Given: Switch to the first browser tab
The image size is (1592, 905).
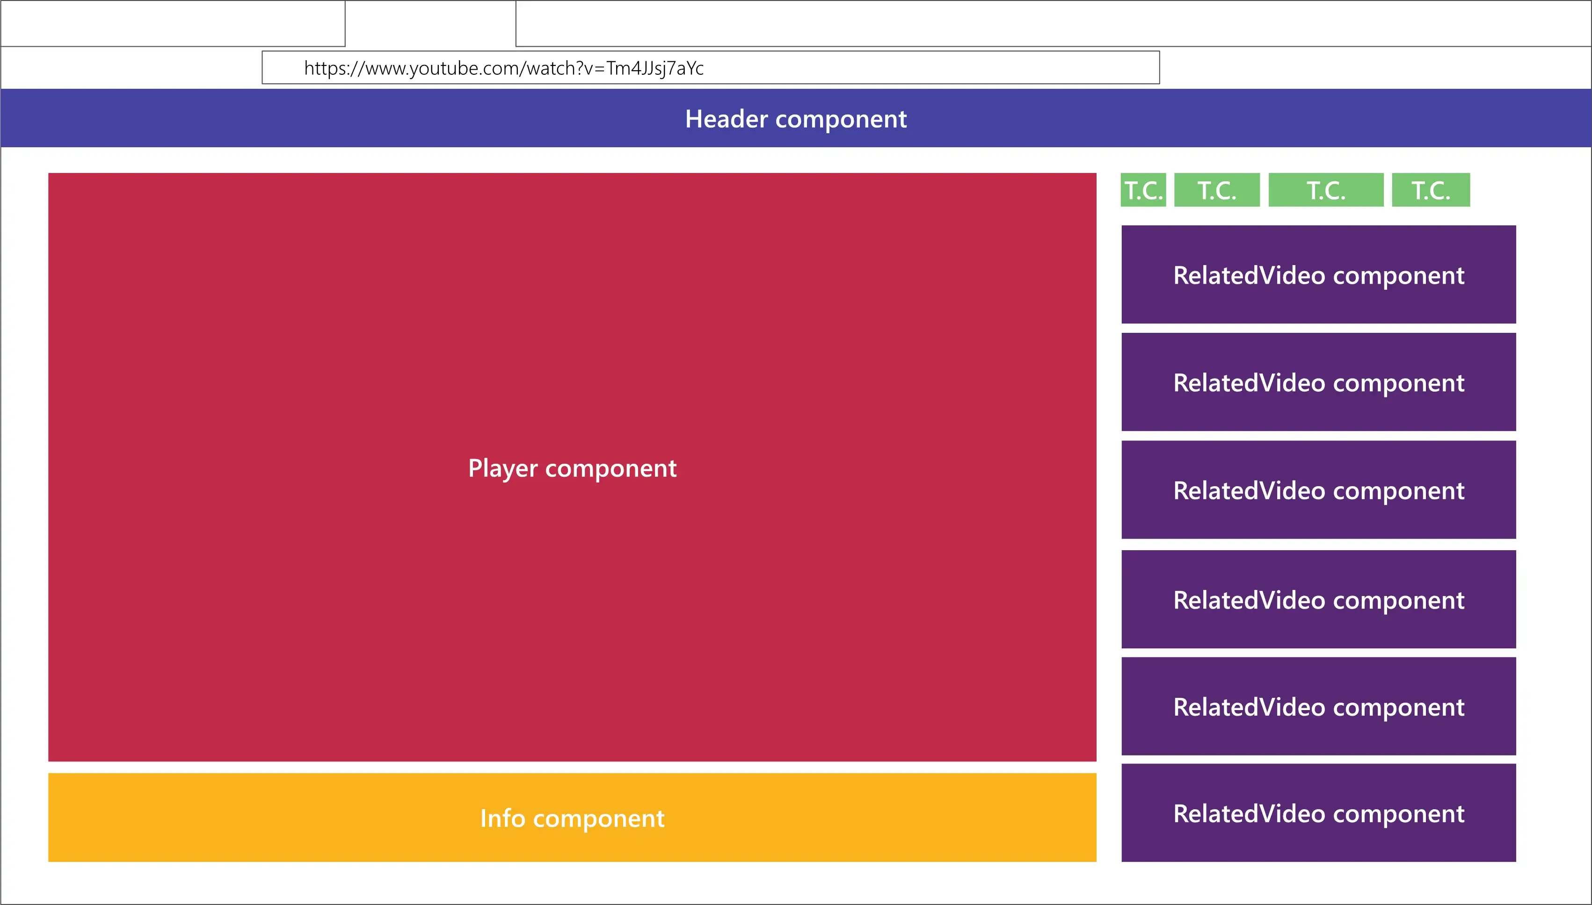Looking at the screenshot, I should tap(172, 23).
